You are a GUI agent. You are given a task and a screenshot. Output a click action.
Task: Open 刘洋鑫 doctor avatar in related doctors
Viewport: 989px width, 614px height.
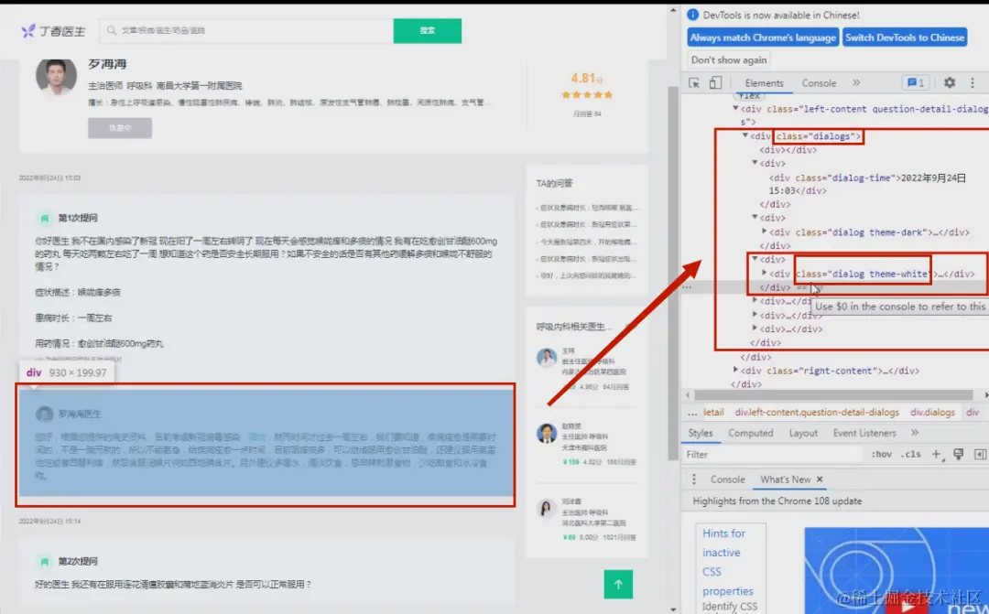[546, 508]
